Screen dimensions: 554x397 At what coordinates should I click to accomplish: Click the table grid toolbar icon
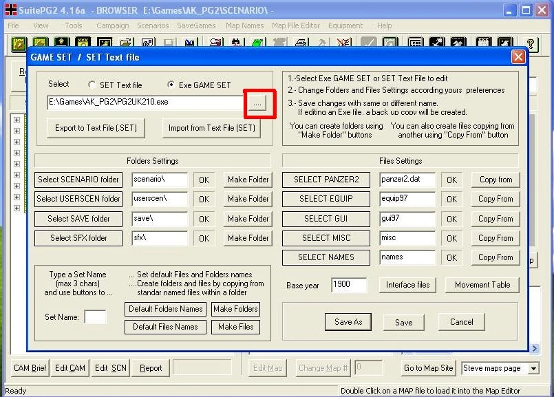pos(415,44)
